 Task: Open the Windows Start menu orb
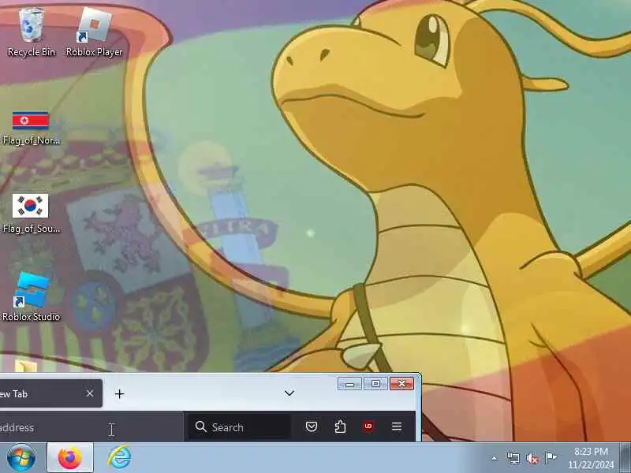coord(21,458)
